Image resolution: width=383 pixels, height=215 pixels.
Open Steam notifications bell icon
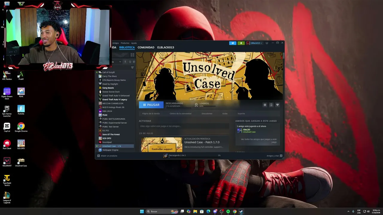click(x=241, y=43)
